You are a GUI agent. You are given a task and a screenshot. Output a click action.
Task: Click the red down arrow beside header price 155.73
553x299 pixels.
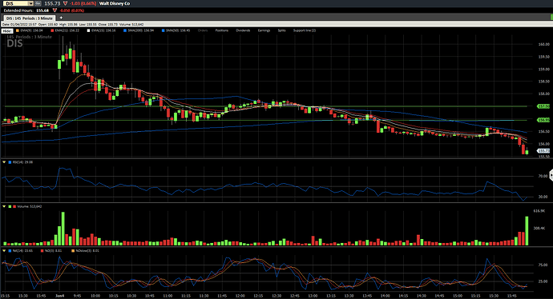tap(65, 3)
